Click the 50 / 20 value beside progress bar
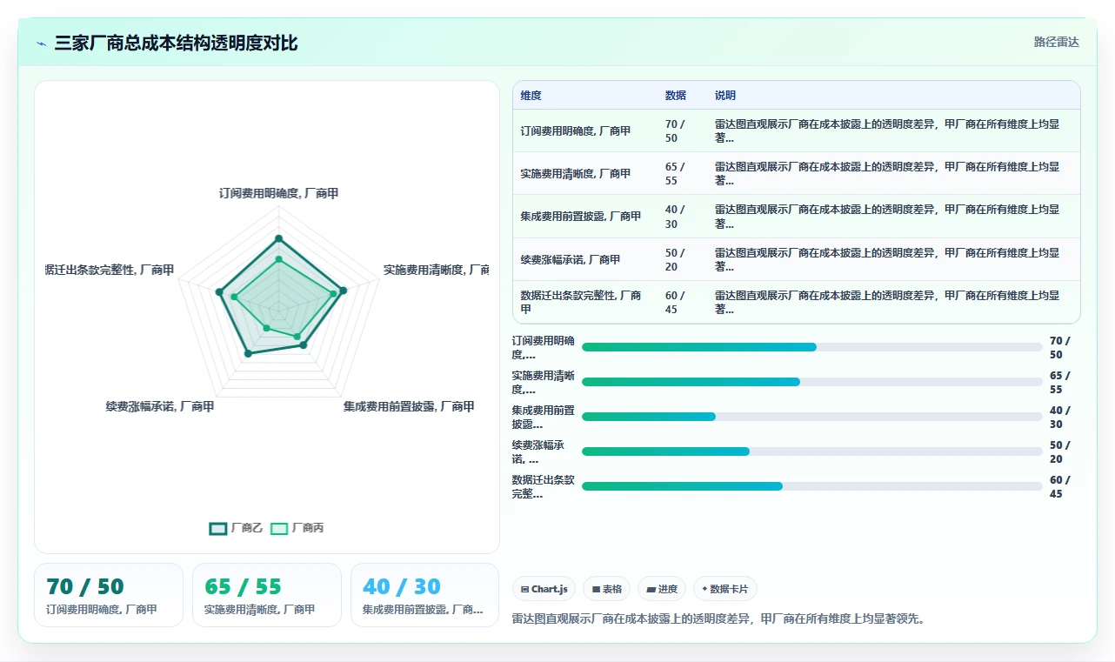The width and height of the screenshot is (1115, 662). point(1060,451)
